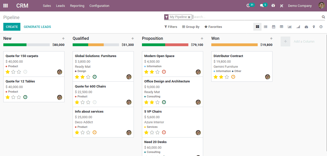Toggle third star on Global Solutions: Furnitures
This screenshot has width=327, height=156.
tap(88, 77)
